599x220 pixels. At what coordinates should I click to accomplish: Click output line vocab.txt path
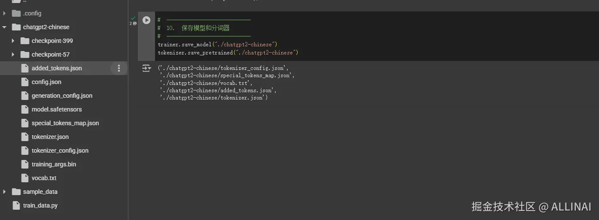pos(207,83)
